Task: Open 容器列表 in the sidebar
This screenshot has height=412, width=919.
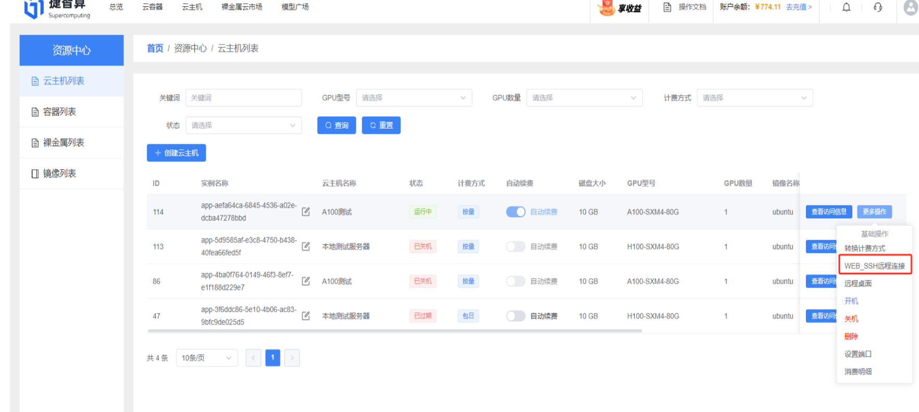Action: [59, 112]
